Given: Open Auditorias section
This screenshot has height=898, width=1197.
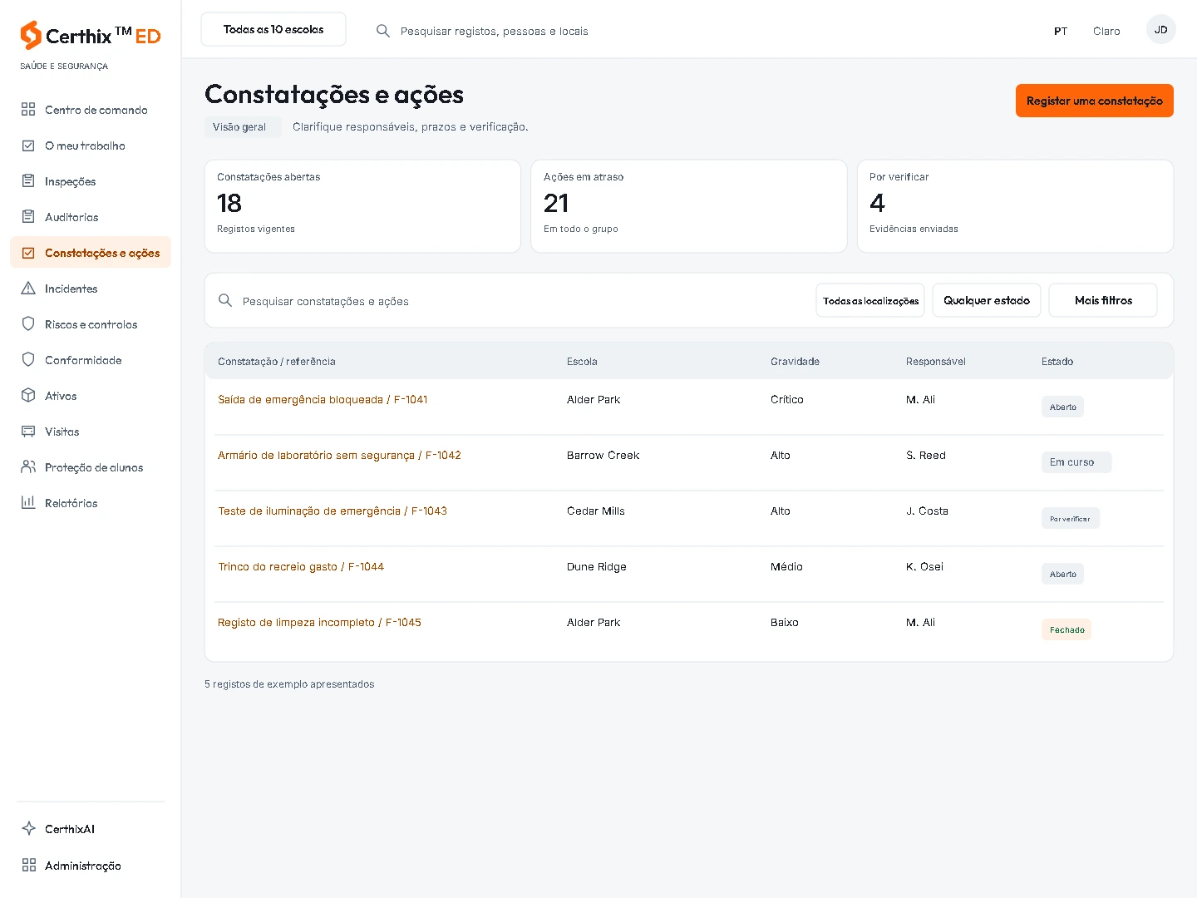Looking at the screenshot, I should click(91, 216).
